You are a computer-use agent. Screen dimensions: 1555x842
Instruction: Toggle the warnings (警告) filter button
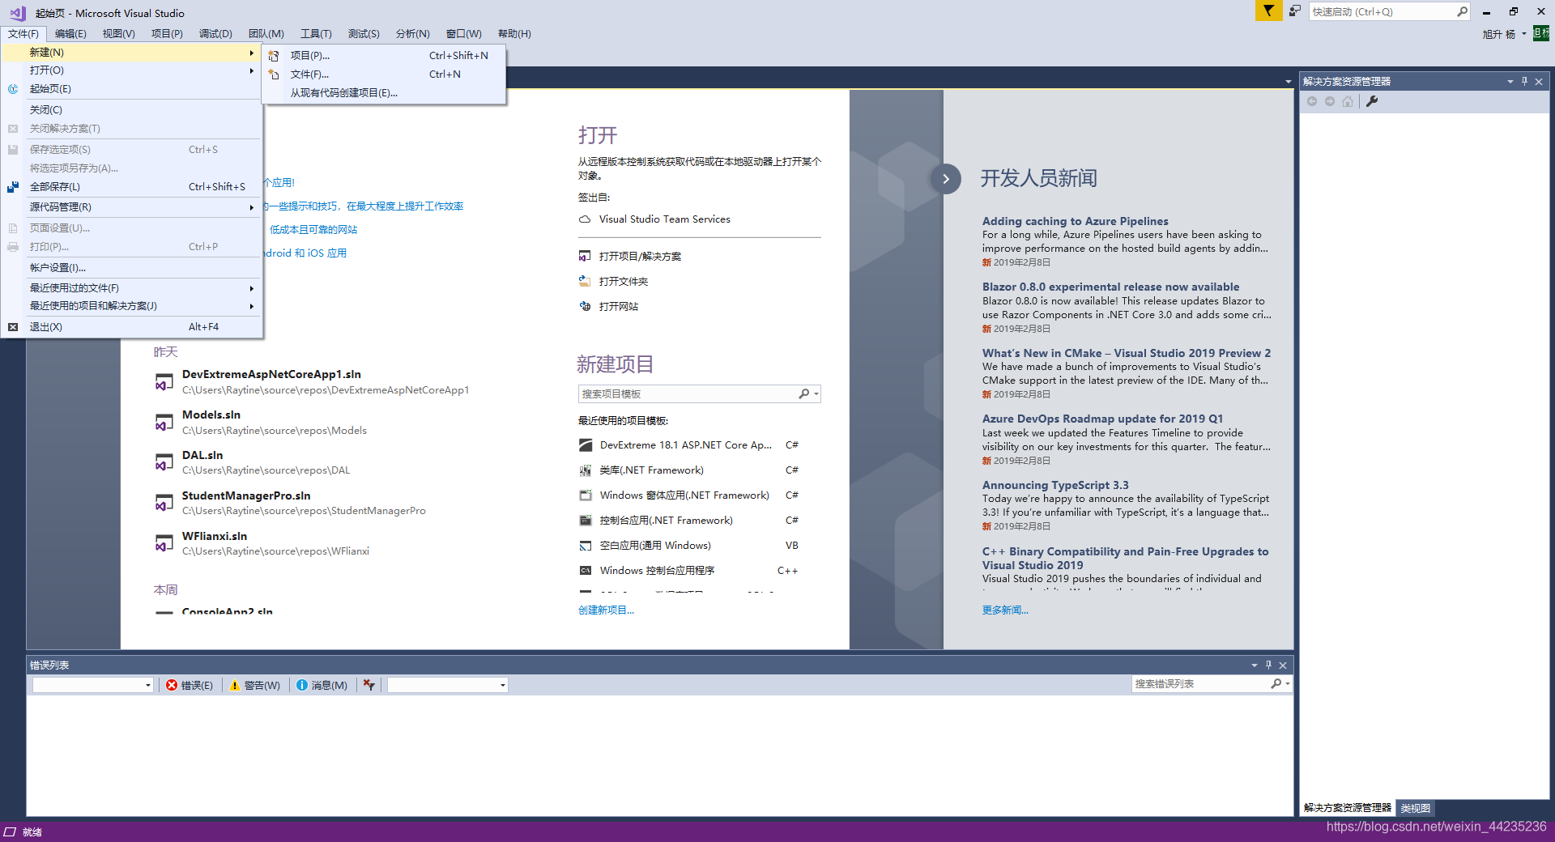tap(255, 685)
